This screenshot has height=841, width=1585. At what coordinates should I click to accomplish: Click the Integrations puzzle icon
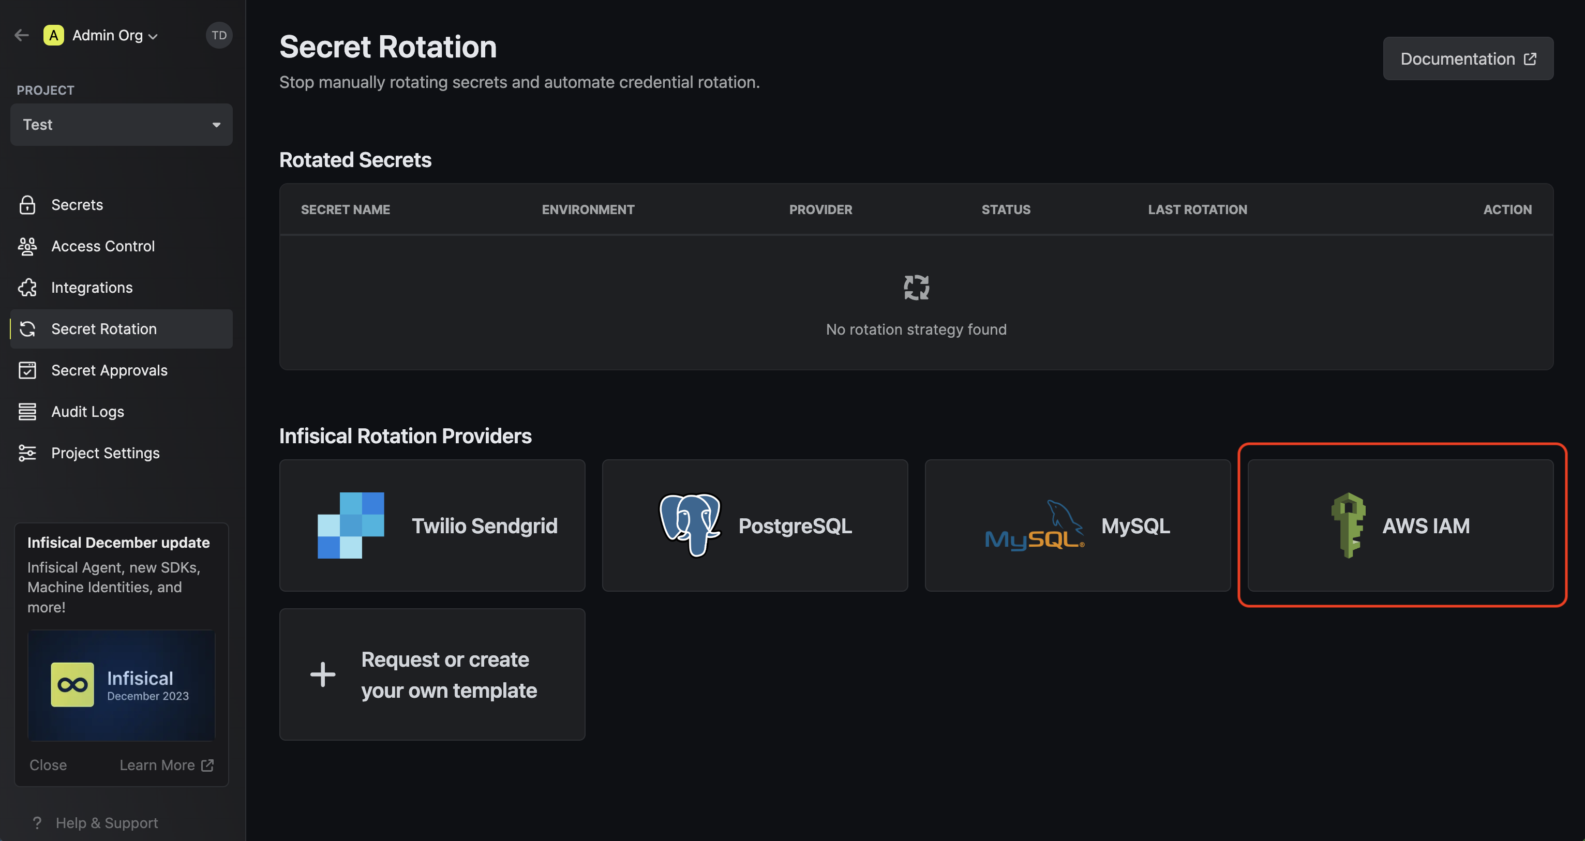point(27,287)
